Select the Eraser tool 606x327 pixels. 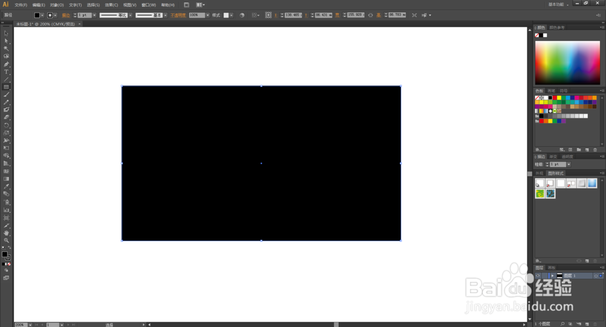pyautogui.click(x=6, y=118)
